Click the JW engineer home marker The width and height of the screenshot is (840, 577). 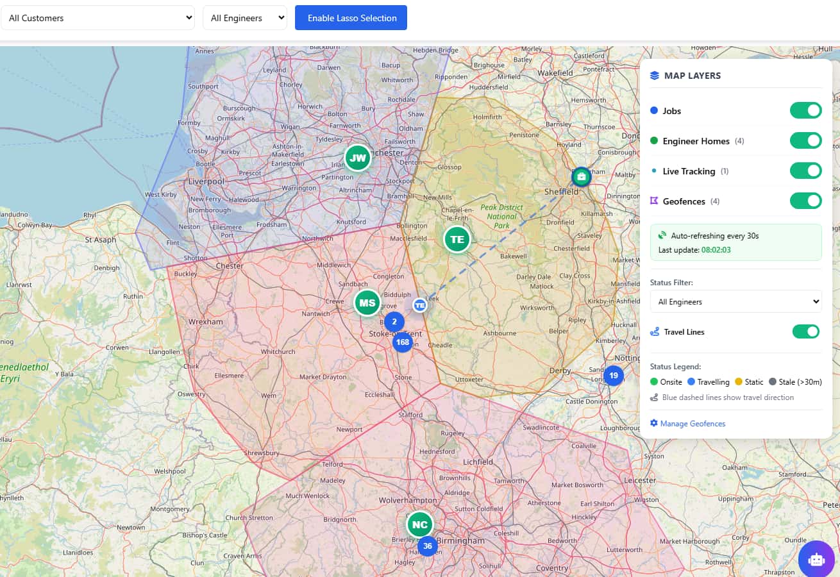tap(358, 158)
